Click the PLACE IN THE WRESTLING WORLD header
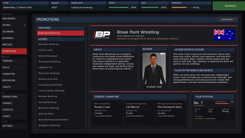The image size is (245, 138). click(x=204, y=70)
